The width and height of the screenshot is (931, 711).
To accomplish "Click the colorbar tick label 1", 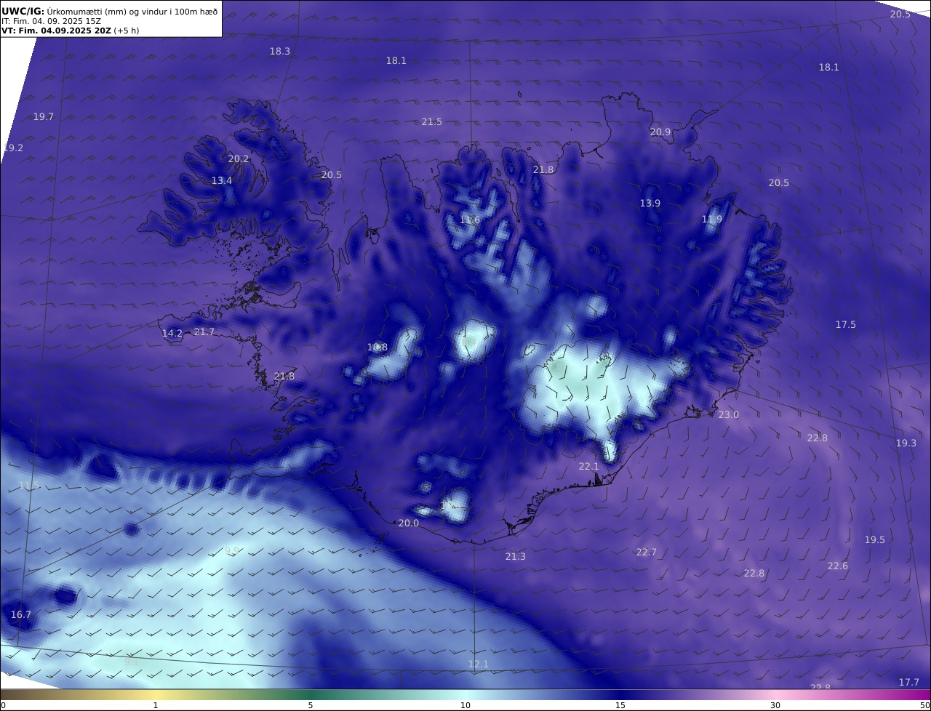I will [x=156, y=705].
